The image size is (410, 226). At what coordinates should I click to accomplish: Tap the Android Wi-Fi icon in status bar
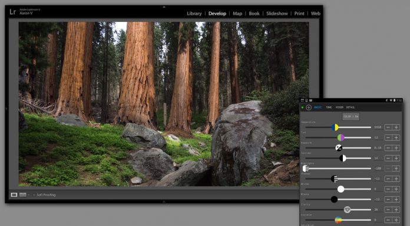(x=391, y=100)
